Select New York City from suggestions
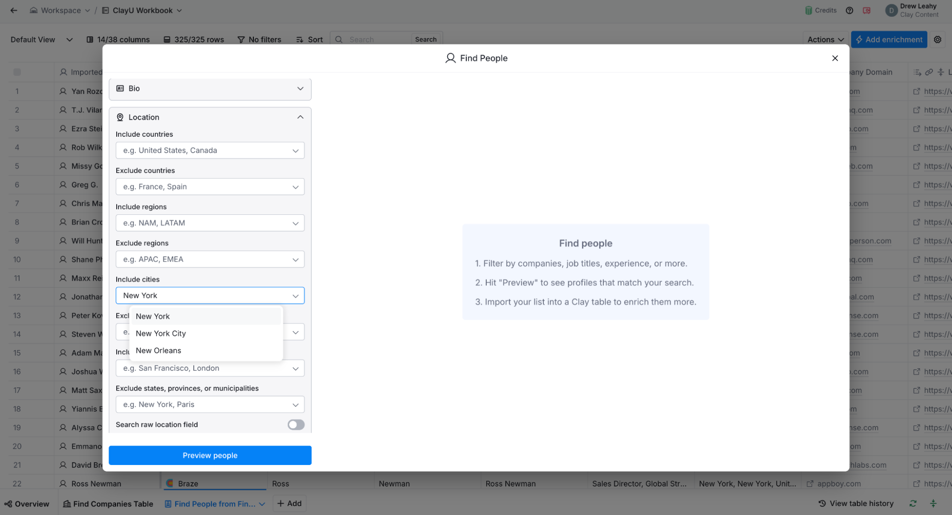This screenshot has height=515, width=952. pyautogui.click(x=161, y=333)
